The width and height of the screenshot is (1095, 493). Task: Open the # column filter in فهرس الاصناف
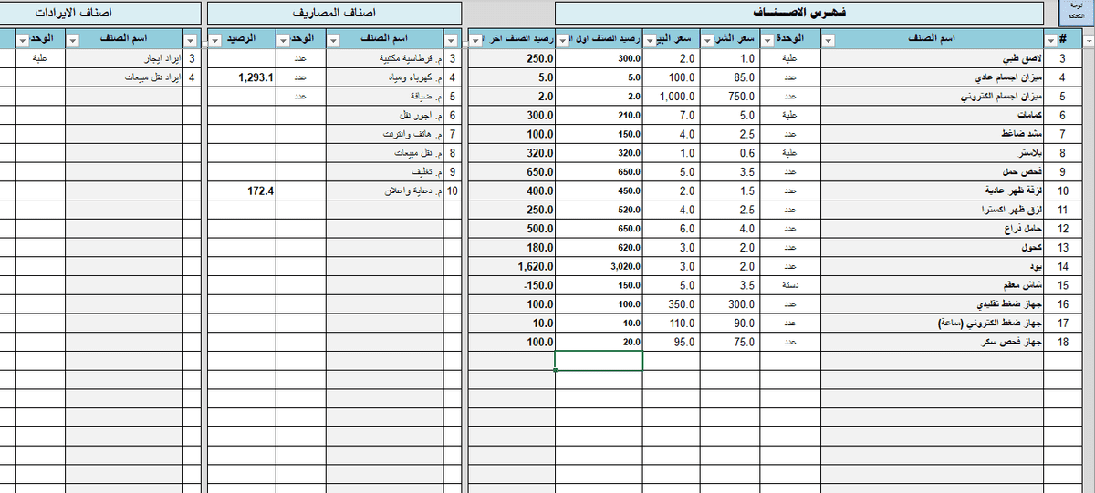coord(1051,39)
